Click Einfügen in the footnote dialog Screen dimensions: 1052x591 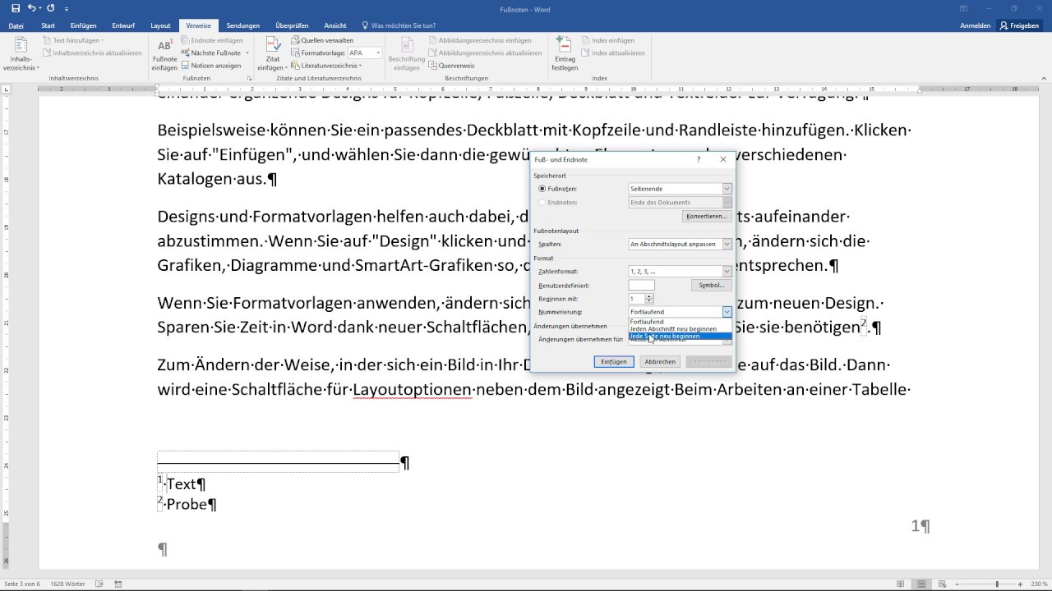[x=614, y=361]
